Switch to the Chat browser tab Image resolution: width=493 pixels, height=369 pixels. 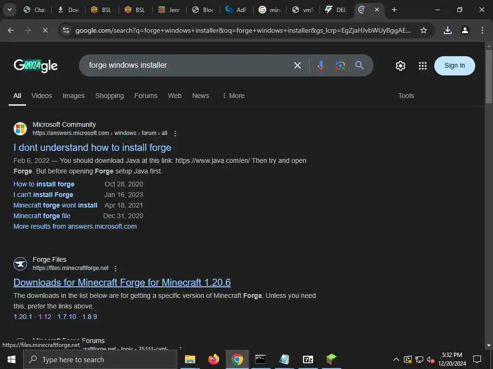(x=35, y=10)
